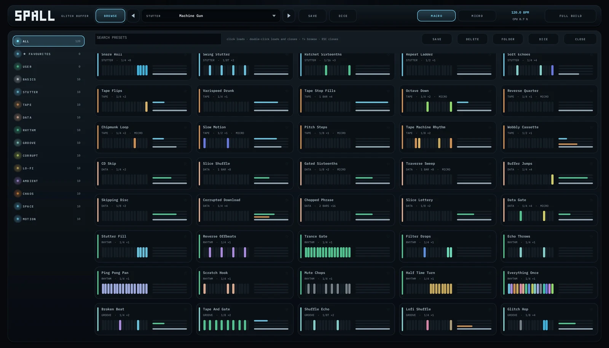
Task: Click the SAVE button beside DELETE
Action: click(437, 39)
